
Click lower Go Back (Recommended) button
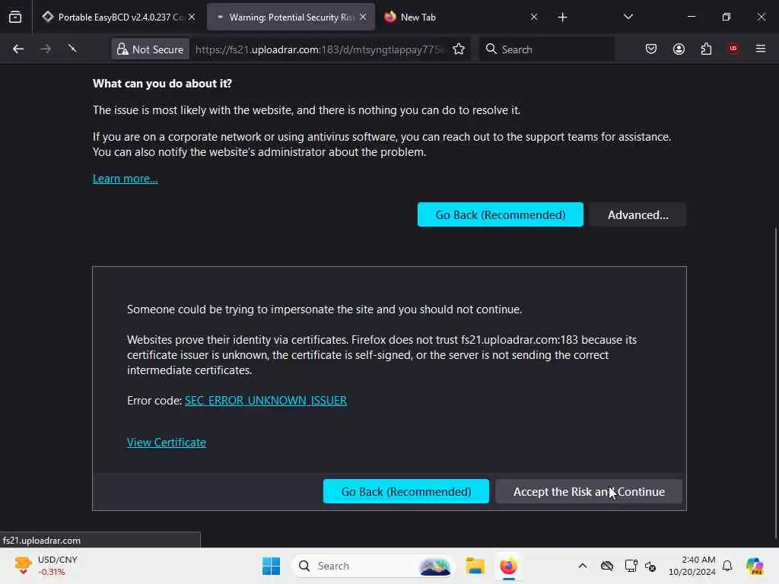tap(406, 491)
